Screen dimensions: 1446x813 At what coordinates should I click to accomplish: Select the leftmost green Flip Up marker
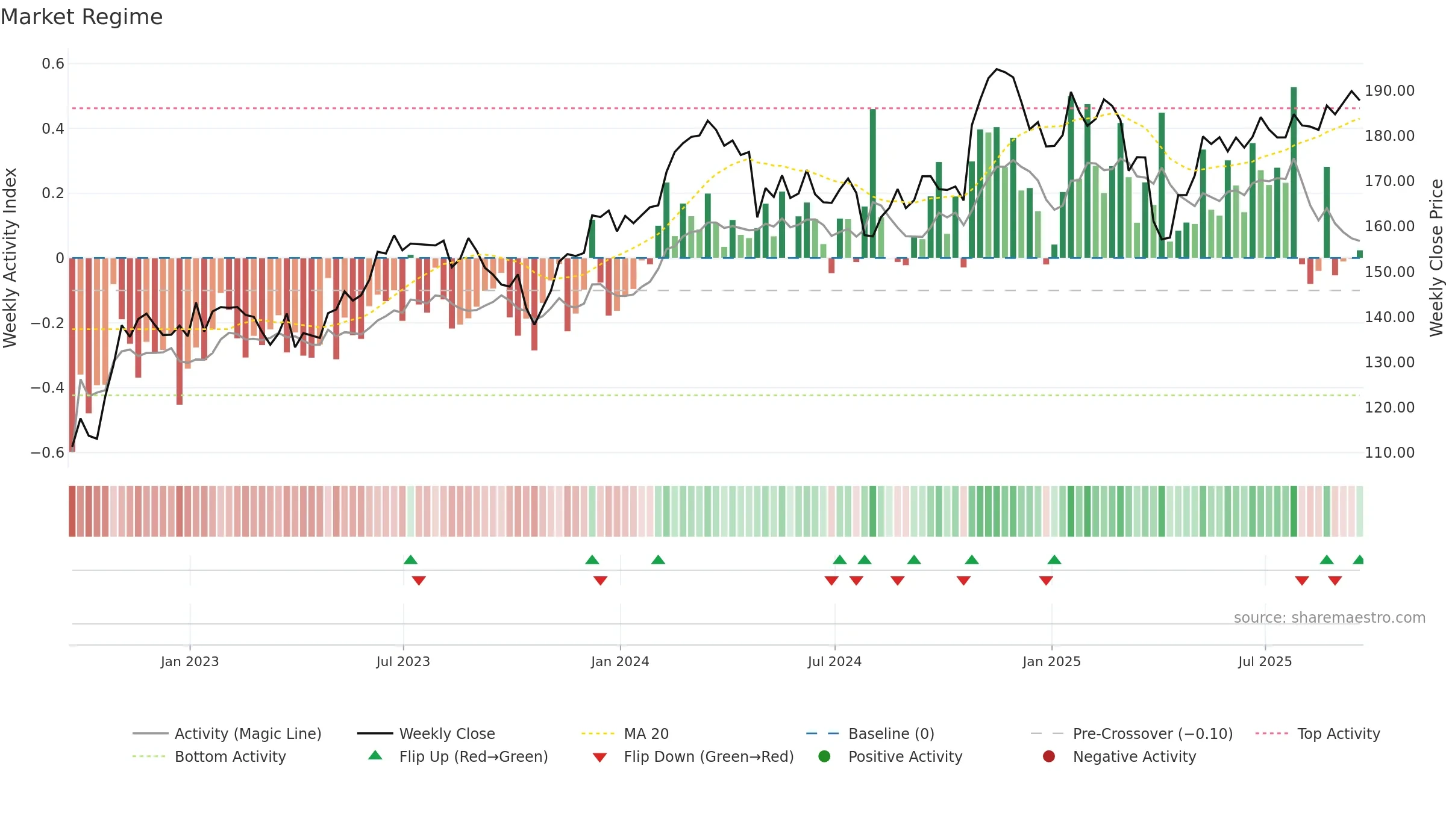411,559
